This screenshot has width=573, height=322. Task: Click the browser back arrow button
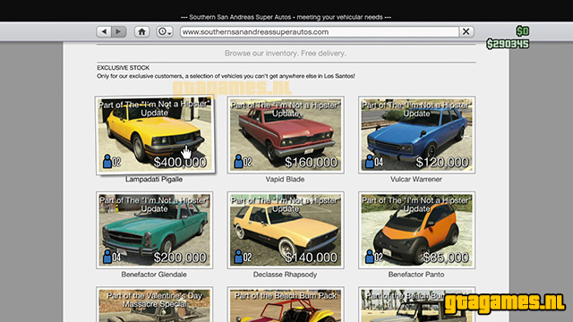click(x=104, y=32)
